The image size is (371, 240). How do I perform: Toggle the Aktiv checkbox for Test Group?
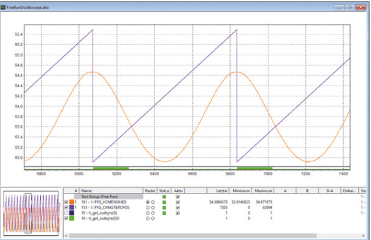(178, 196)
